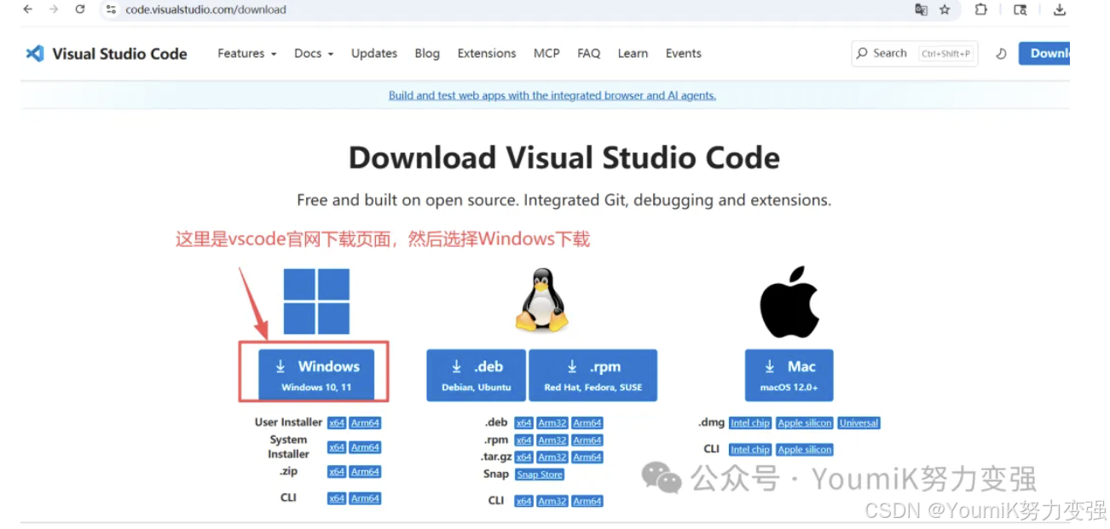Open site information icon beside the URL
Image resolution: width=1110 pixels, height=529 pixels.
click(x=111, y=9)
